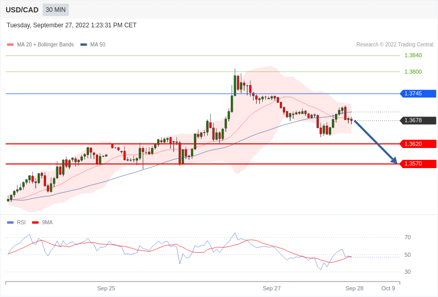Click the RSI 30 level label
The width and height of the screenshot is (438, 297).
408,272
